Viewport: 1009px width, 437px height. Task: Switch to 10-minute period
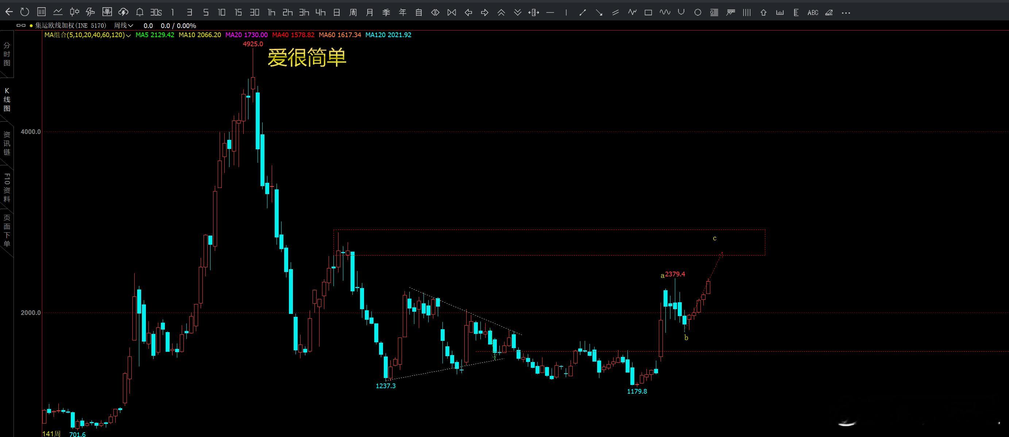coord(222,12)
